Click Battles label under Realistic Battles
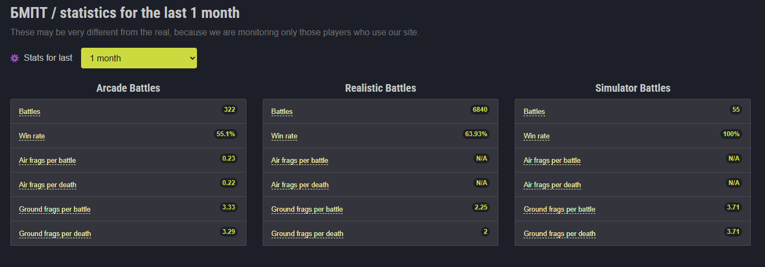The image size is (765, 267). tap(282, 112)
